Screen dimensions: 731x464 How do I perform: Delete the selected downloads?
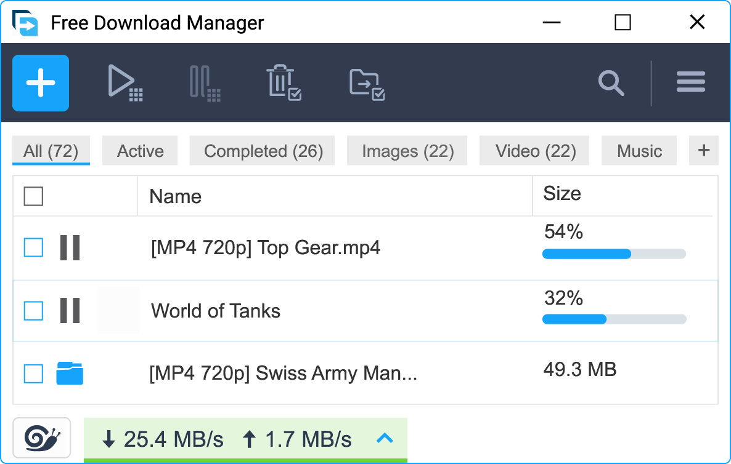pyautogui.click(x=284, y=82)
